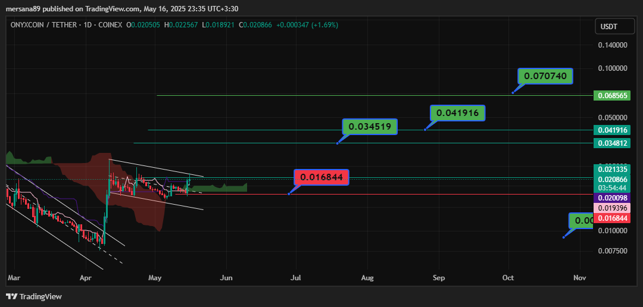The width and height of the screenshot is (643, 307).
Task: Click the May label on time axis
Action: pos(155,278)
